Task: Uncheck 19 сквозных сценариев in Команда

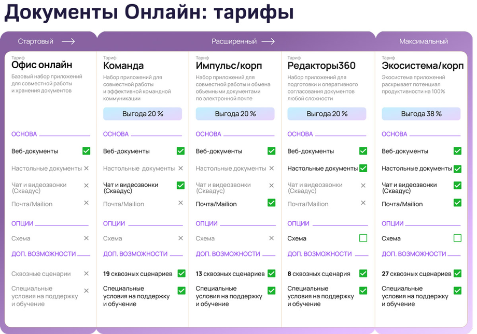Action: 181,274
